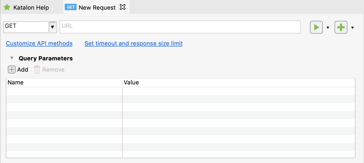Click the plus icon to Add a query parameter
364x163 pixels.
pos(12,70)
